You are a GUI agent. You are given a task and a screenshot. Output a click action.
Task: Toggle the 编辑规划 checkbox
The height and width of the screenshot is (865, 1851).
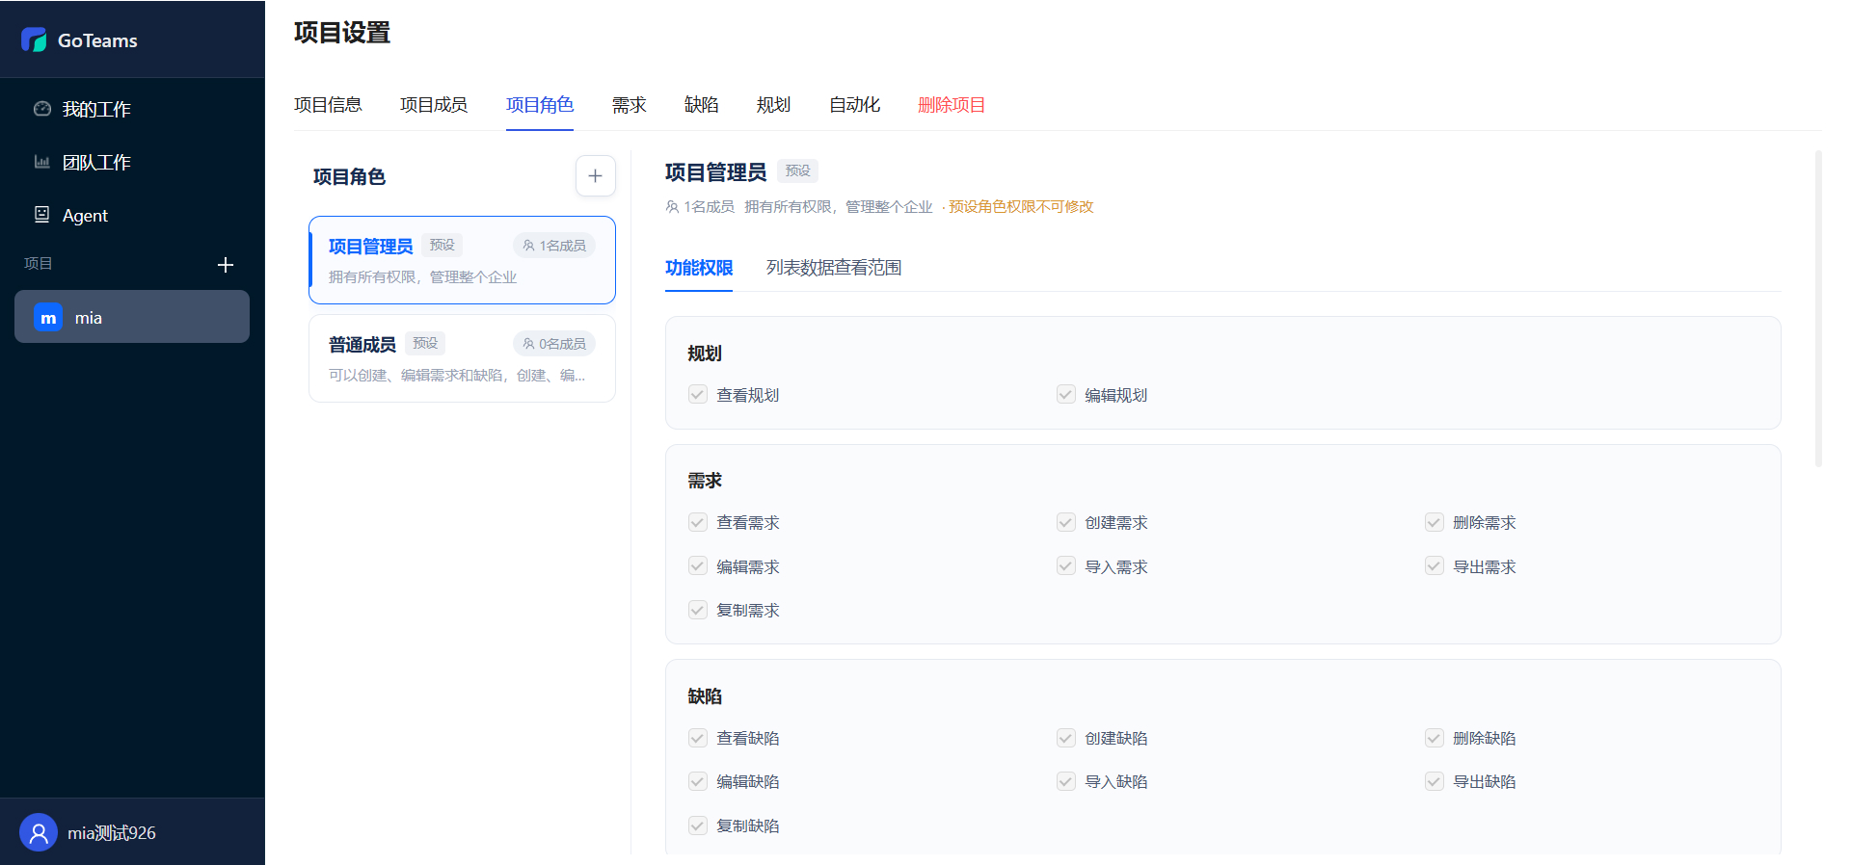(x=1066, y=394)
